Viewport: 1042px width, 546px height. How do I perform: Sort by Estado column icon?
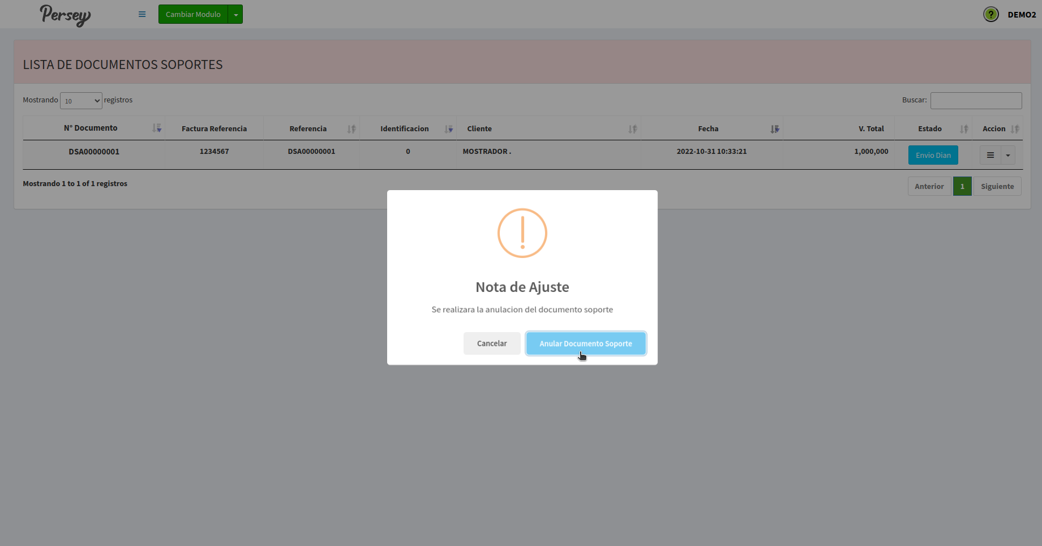964,129
